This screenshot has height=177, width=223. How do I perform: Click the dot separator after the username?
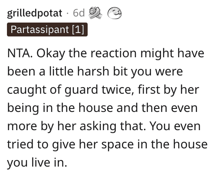[67, 13]
